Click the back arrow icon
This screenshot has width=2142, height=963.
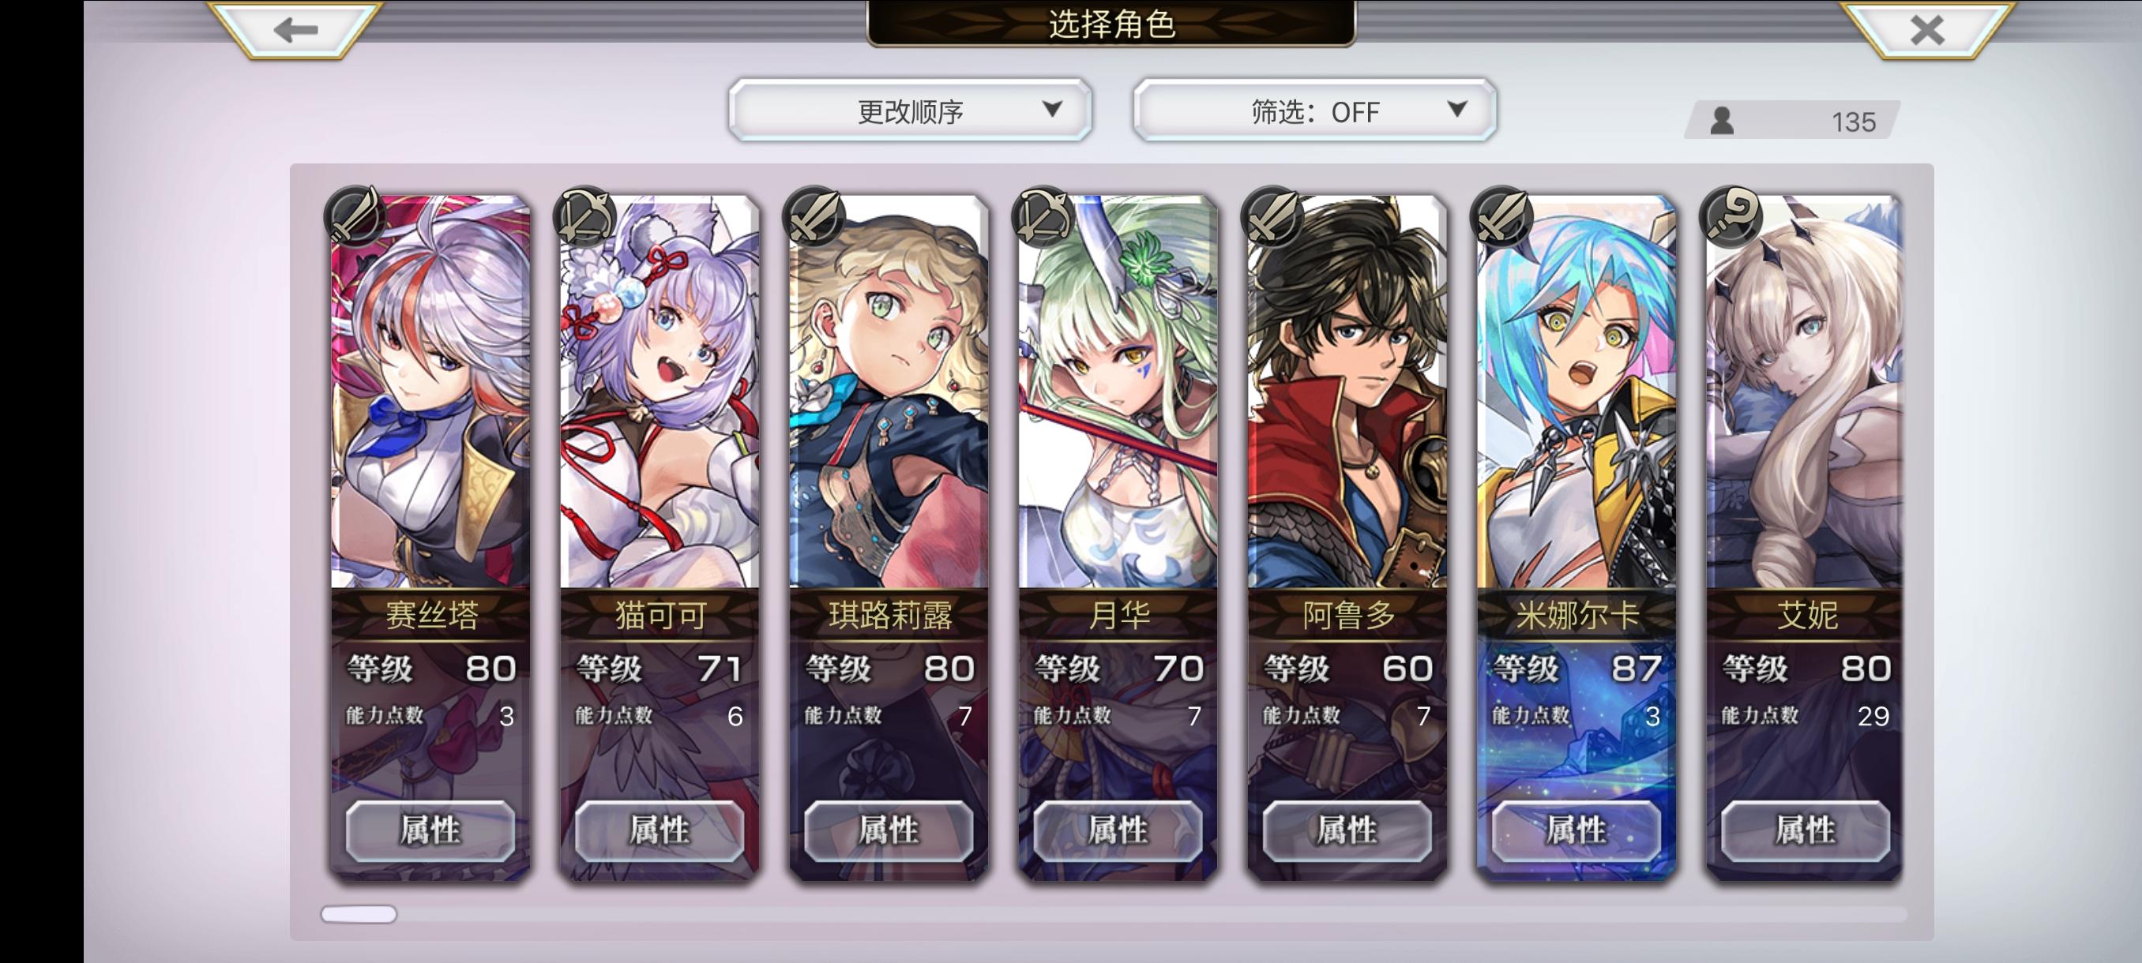pos(296,31)
